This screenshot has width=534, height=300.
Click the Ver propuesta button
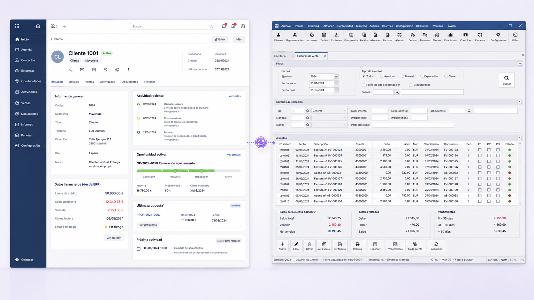point(148,225)
